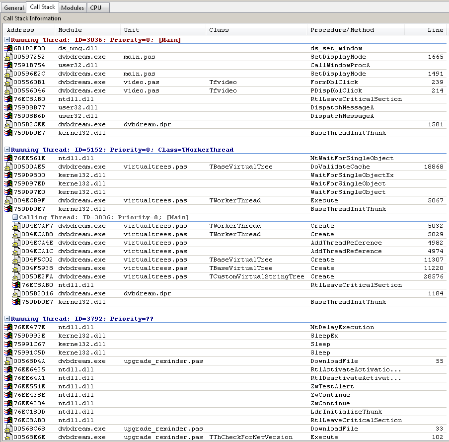Select dvbdream.dpr unit at line 1581
This screenshot has height=442, width=449.
[x=147, y=124]
